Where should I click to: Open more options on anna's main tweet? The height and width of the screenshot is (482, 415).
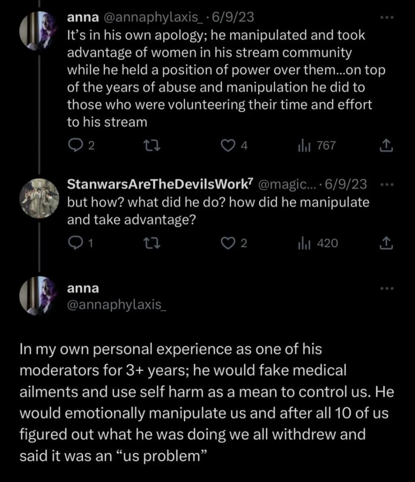point(387,288)
